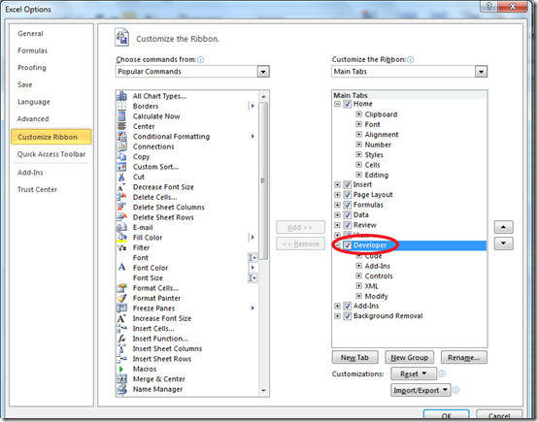
Task: Click the Format Cells icon
Action: coord(121,288)
